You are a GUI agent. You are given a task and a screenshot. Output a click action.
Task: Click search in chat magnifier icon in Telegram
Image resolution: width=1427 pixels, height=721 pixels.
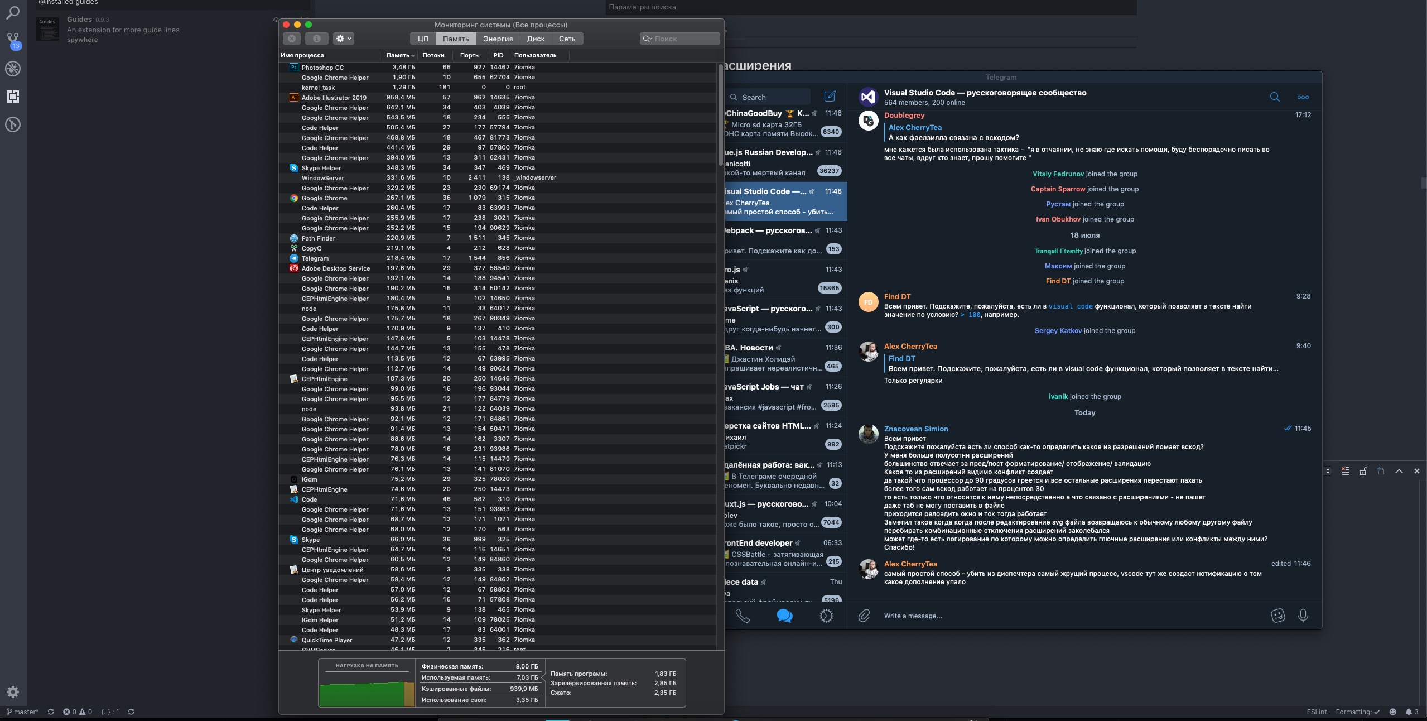point(1275,97)
